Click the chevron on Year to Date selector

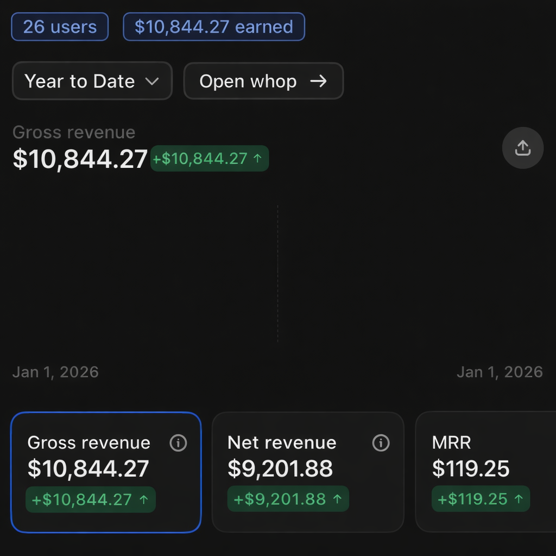[x=154, y=81]
